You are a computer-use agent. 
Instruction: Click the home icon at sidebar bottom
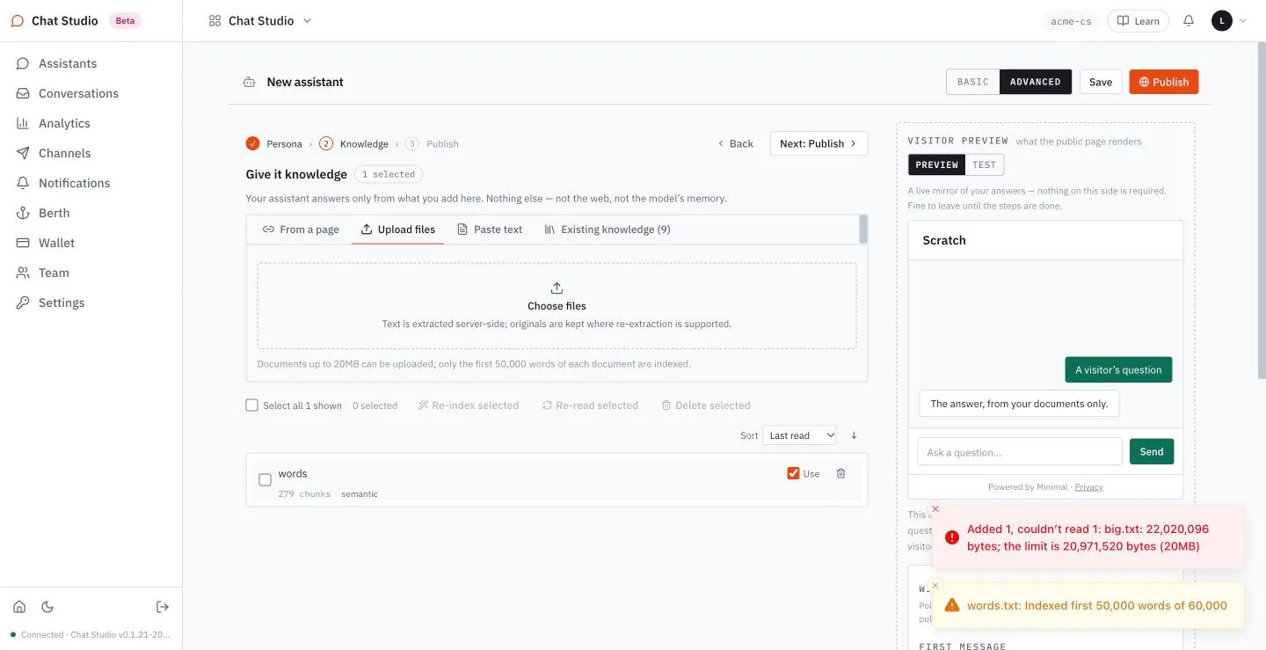pos(19,607)
